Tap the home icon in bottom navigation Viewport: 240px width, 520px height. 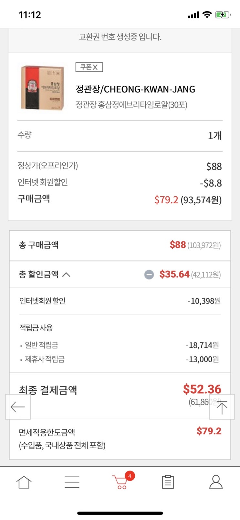[24, 482]
